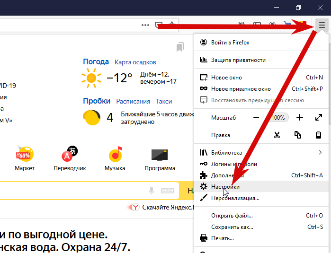Click the Cut scissors icon

click(277, 135)
